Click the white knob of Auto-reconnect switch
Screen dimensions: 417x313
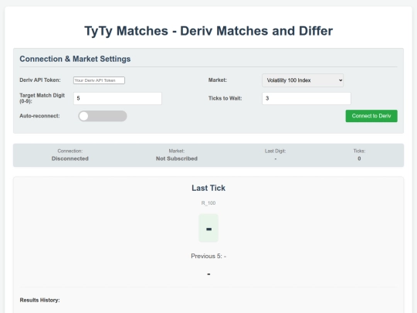tap(83, 116)
